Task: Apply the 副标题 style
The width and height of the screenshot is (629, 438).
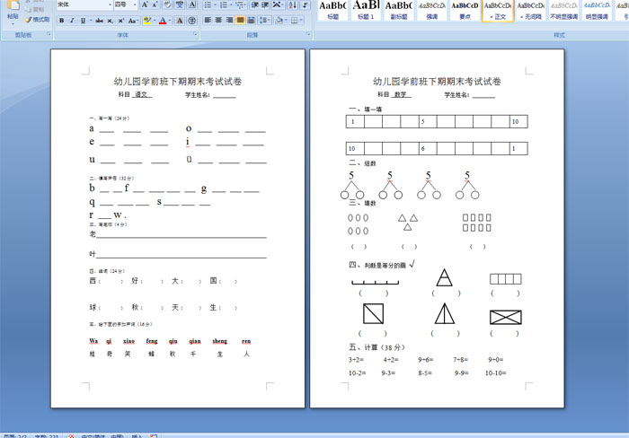Action: point(399,11)
